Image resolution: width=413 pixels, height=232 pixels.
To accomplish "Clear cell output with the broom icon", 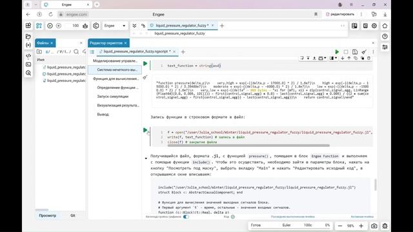I will [x=145, y=77].
